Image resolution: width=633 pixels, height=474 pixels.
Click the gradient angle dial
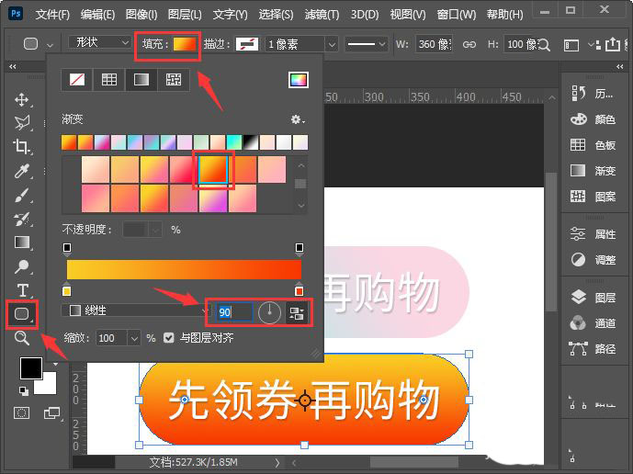269,312
